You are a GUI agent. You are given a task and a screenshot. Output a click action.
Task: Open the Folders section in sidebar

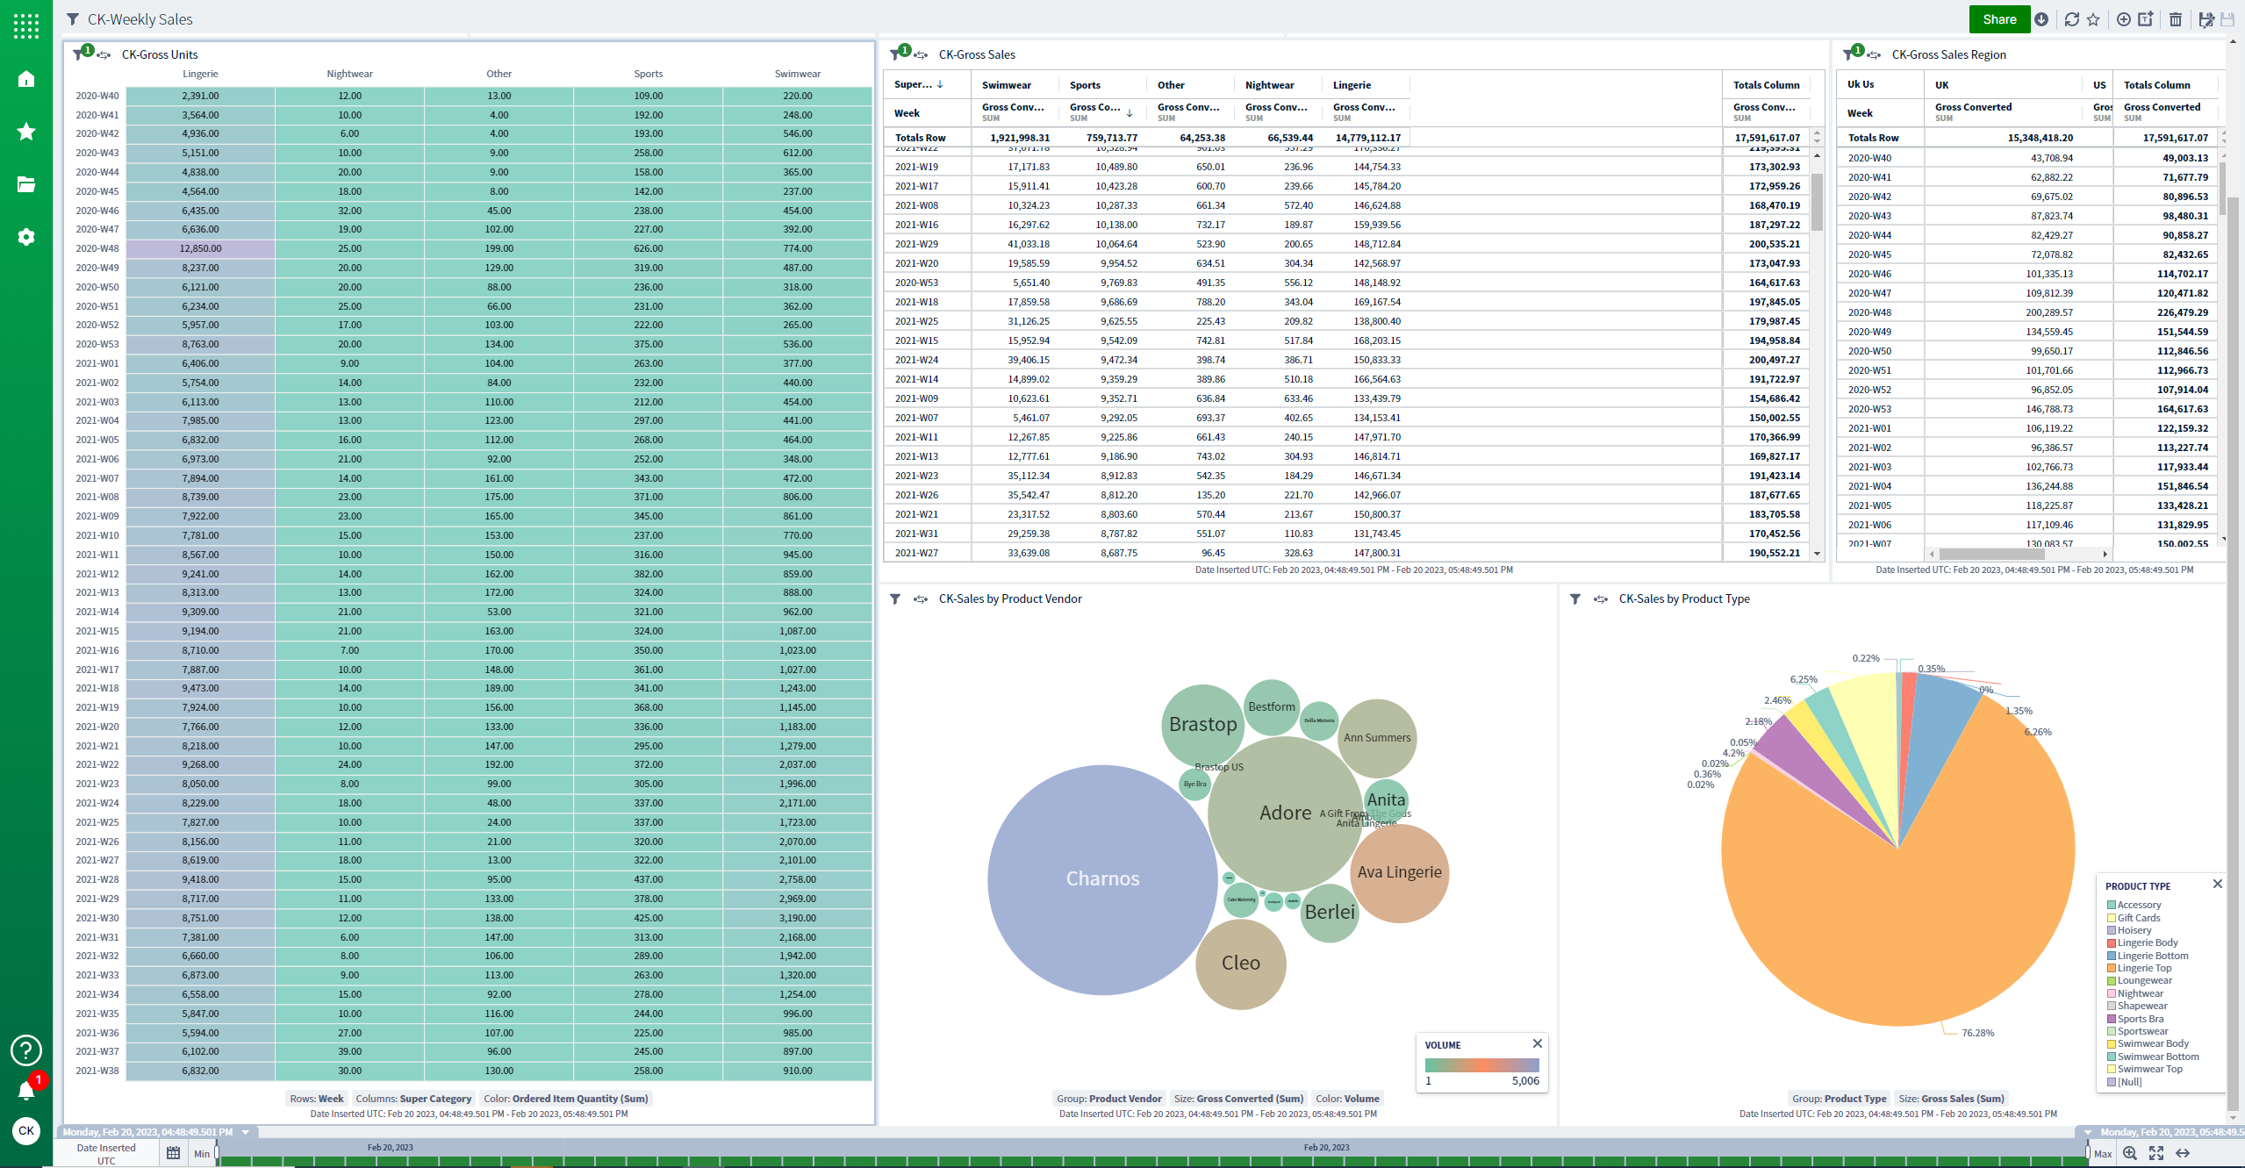click(x=26, y=184)
